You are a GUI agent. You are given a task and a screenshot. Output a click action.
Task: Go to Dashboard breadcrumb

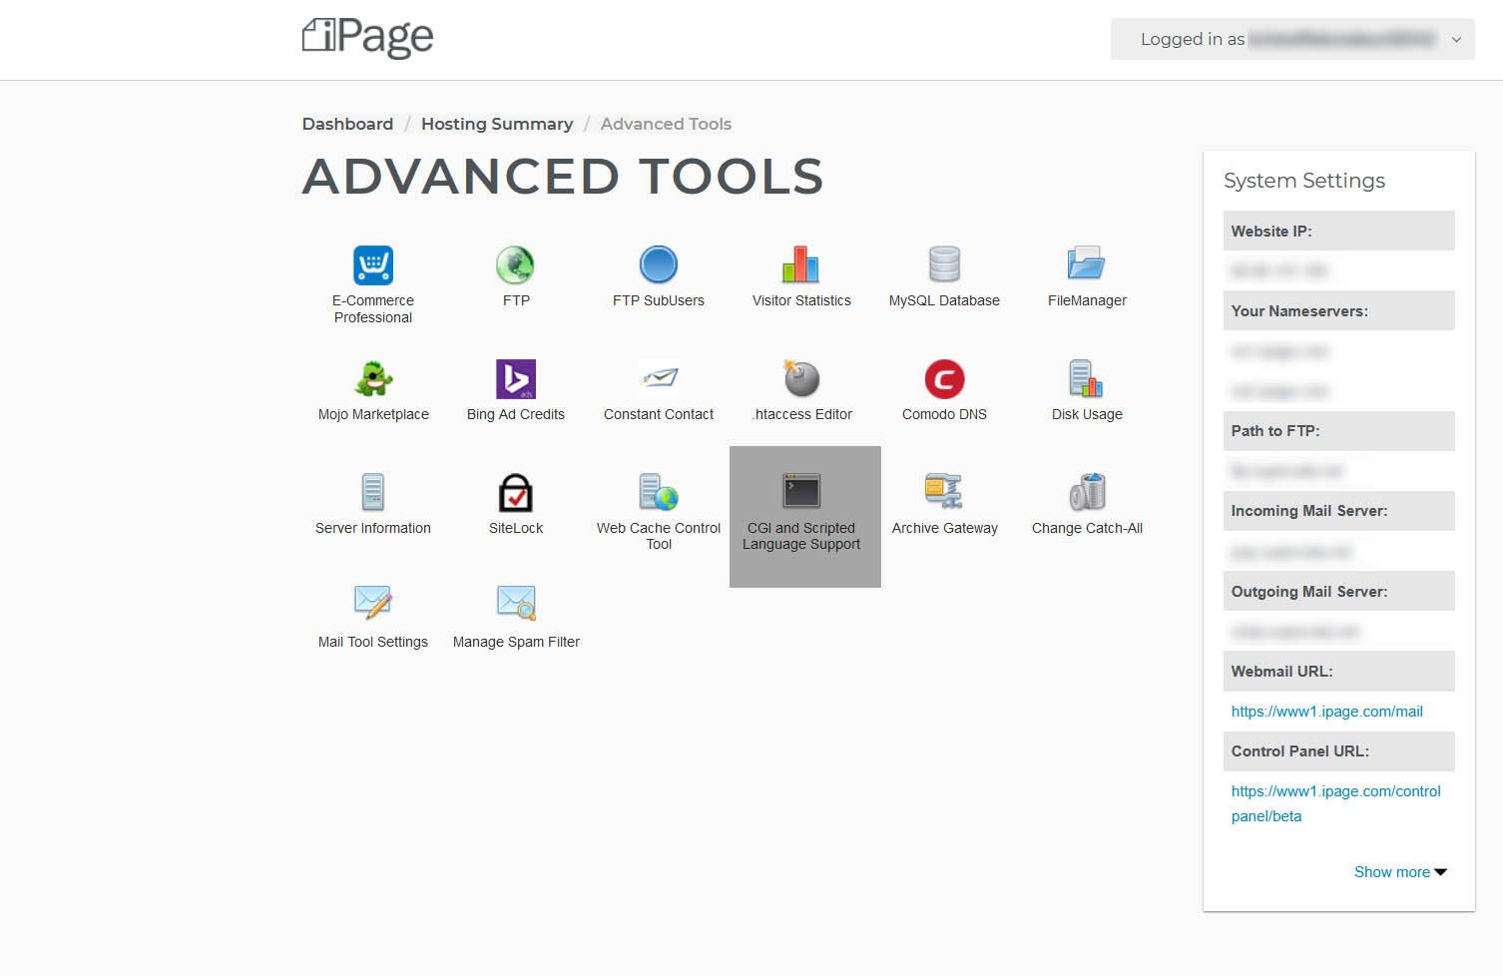(x=347, y=124)
